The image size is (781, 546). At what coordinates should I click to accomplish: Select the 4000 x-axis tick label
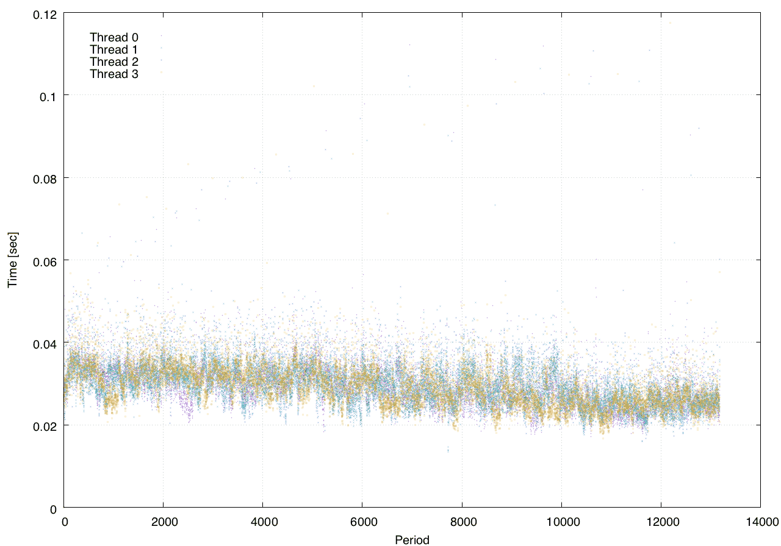[263, 522]
